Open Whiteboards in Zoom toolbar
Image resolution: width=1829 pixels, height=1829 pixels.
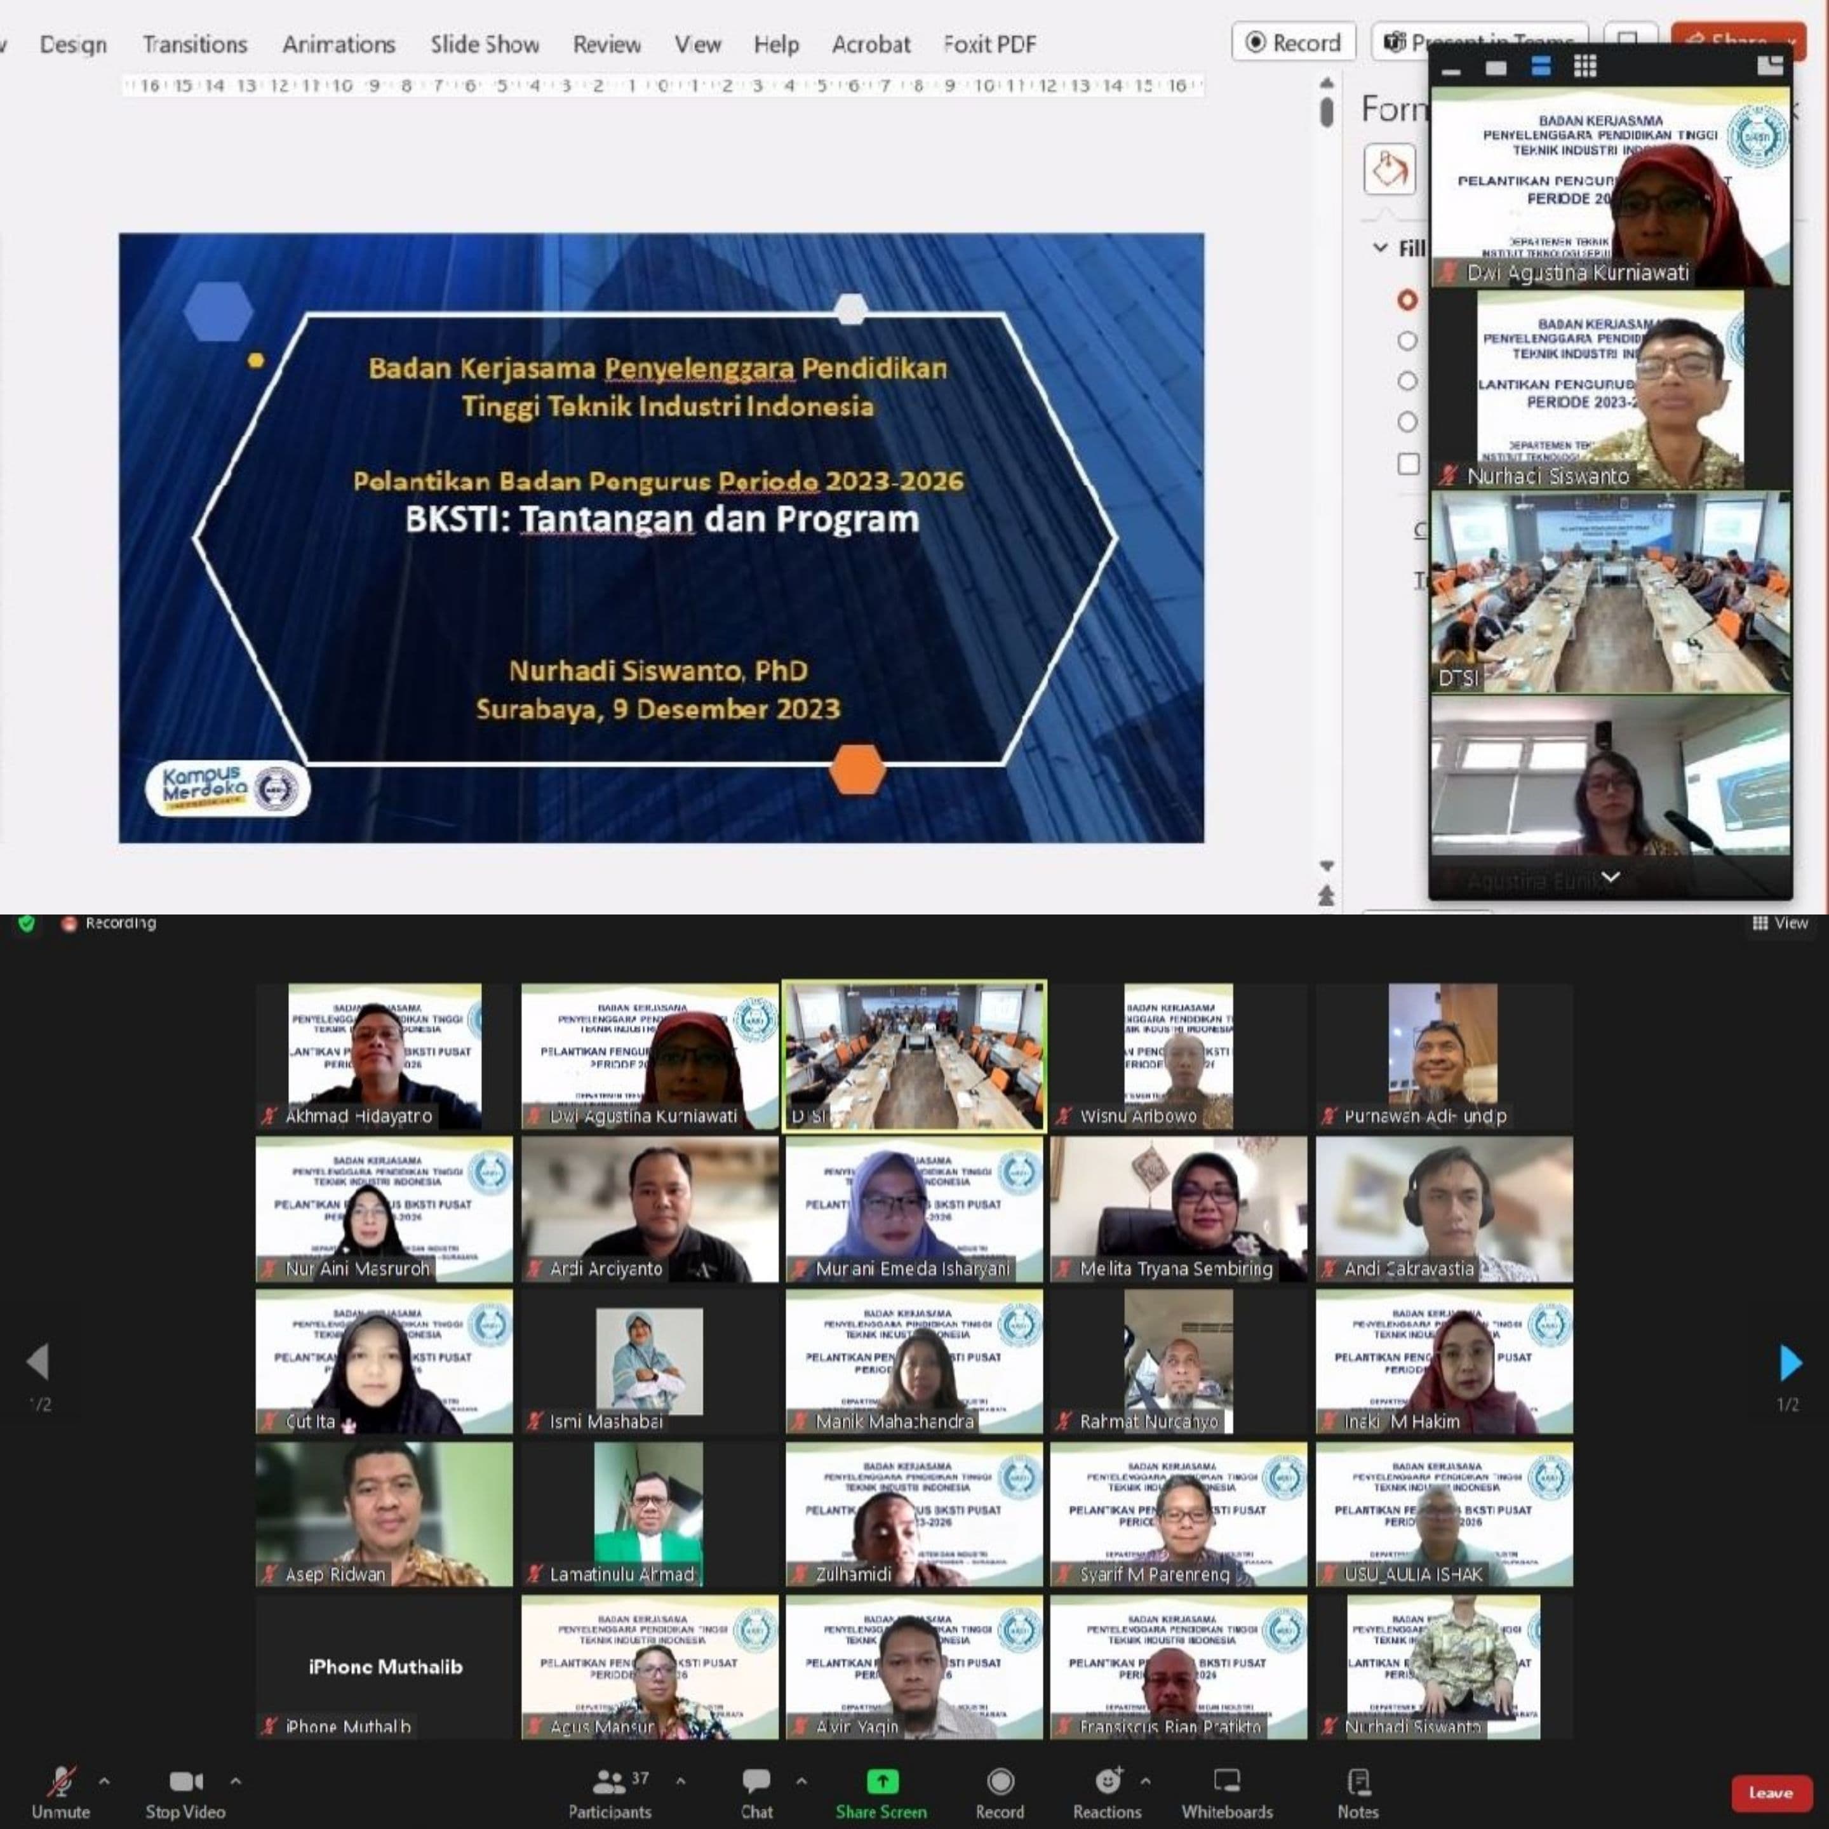(x=1227, y=1792)
